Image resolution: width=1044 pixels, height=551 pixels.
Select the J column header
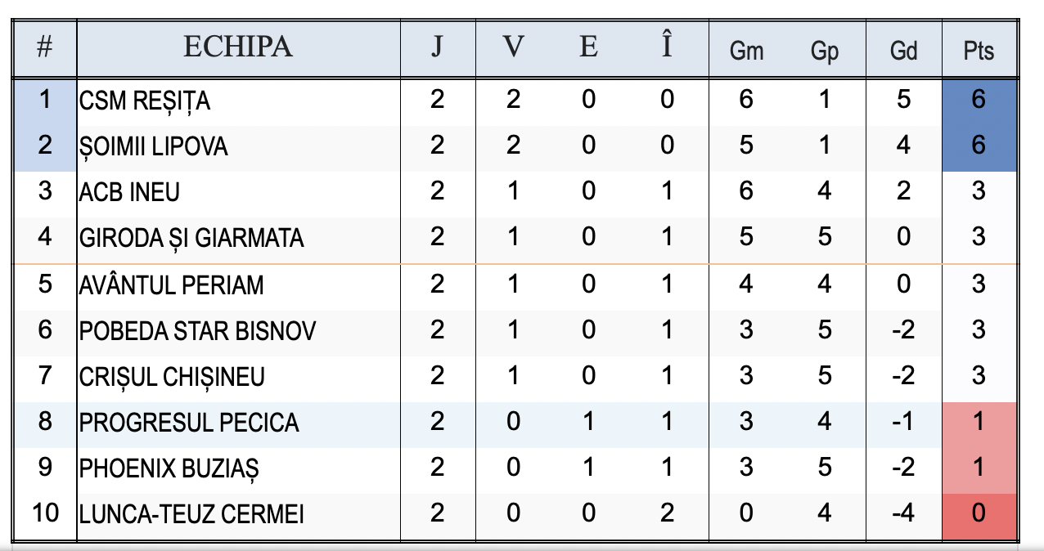[x=437, y=47]
